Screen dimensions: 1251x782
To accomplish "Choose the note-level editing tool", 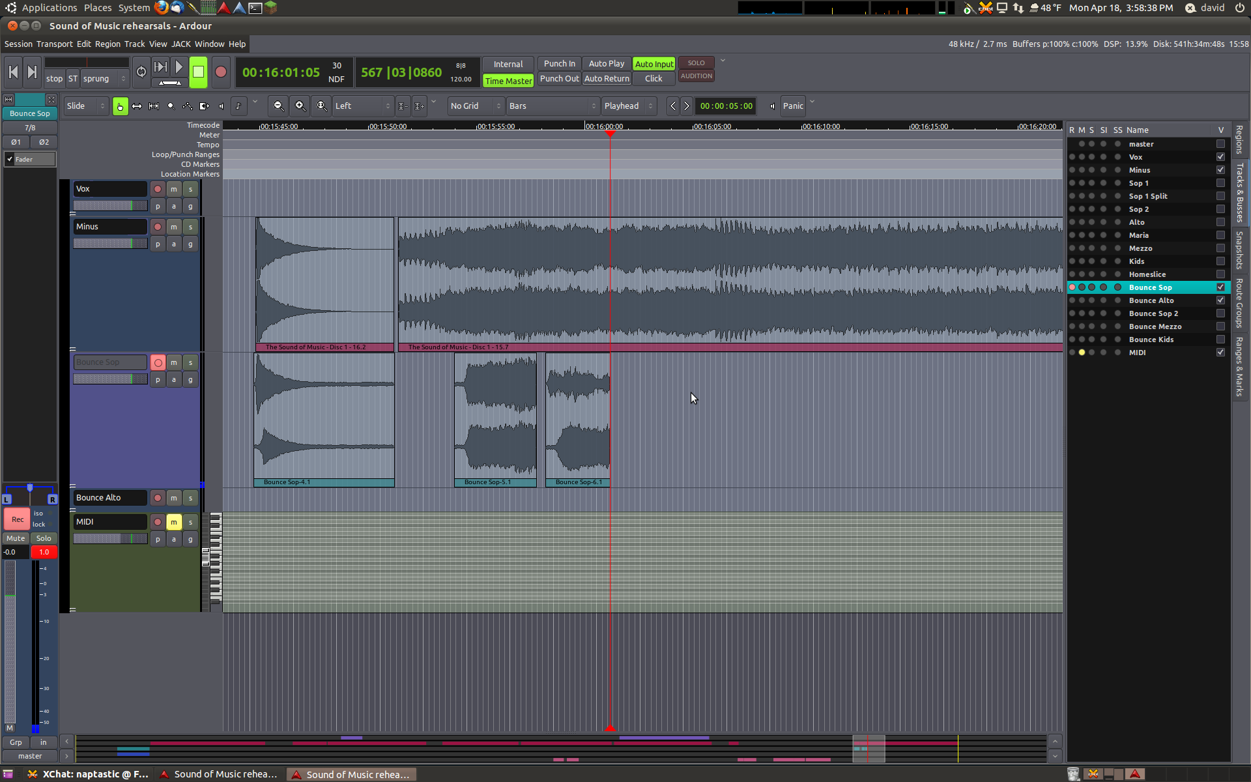I will click(238, 106).
